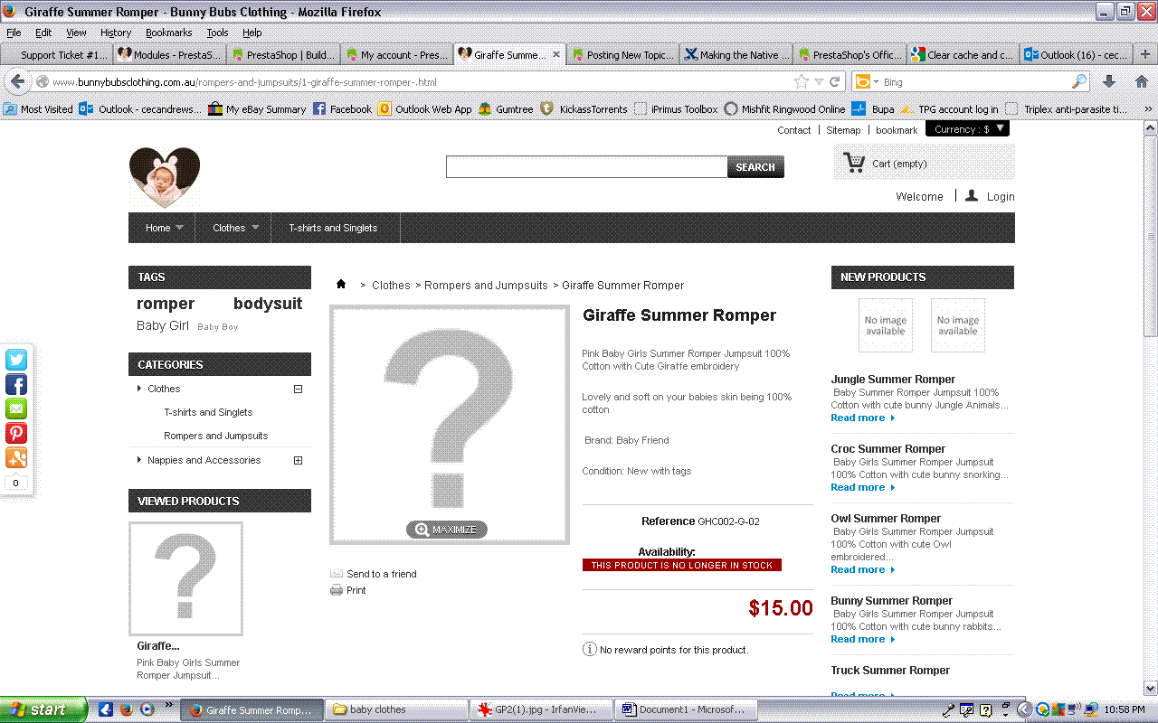Open the Home menu dropdown arrow
This screenshot has width=1158, height=723.
click(179, 228)
